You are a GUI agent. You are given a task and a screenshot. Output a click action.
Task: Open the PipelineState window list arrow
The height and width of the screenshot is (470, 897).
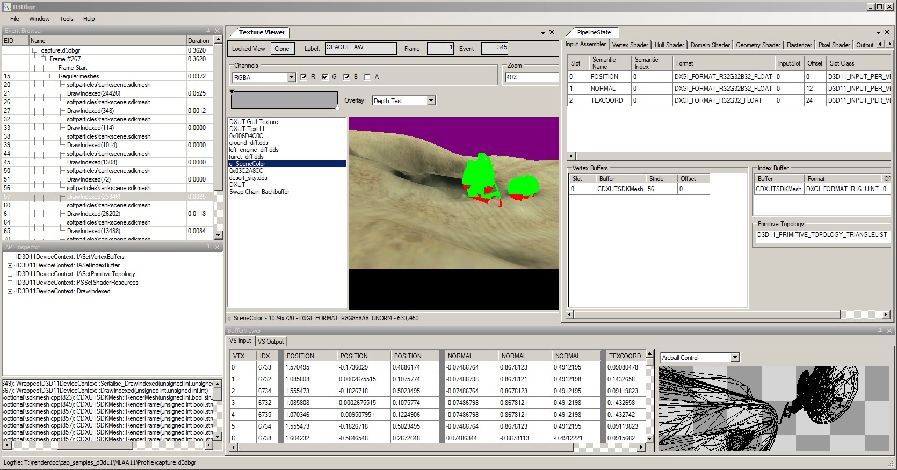(x=878, y=32)
